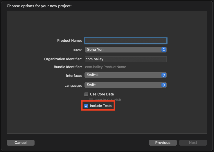
Task: Click the Cancel button
Action: (21, 143)
